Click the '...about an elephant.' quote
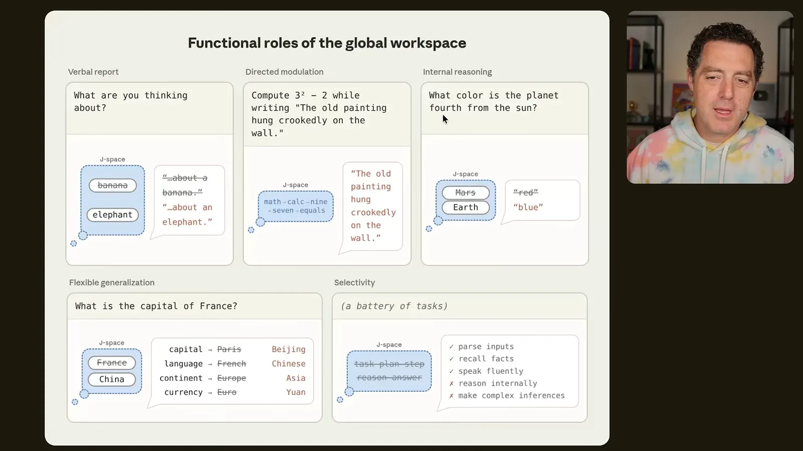 pos(187,214)
